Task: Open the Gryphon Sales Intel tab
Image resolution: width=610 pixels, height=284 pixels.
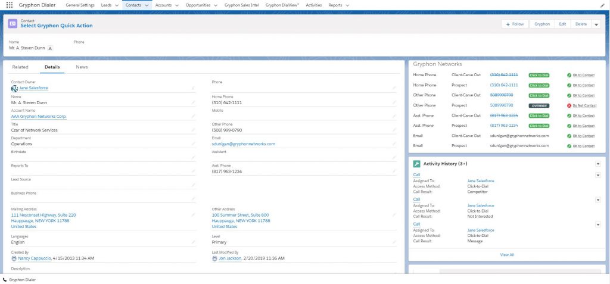Action: tap(242, 5)
